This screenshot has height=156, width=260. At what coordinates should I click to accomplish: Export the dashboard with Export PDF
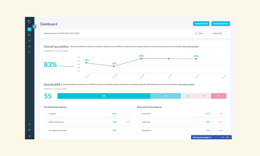pos(218,33)
